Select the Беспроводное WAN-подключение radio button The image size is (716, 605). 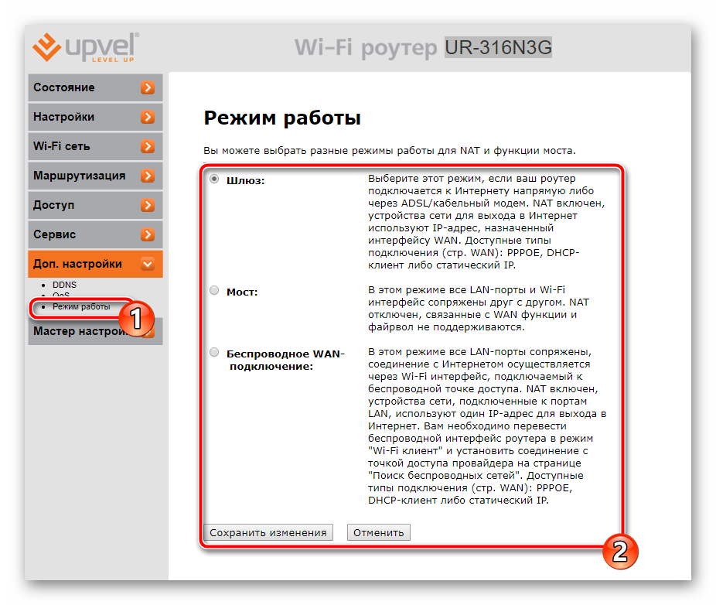pyautogui.click(x=214, y=352)
